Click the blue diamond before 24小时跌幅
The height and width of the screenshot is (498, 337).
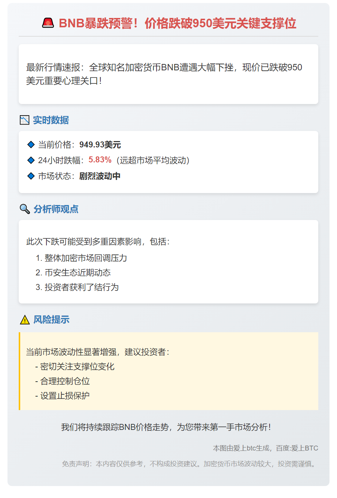pyautogui.click(x=31, y=160)
